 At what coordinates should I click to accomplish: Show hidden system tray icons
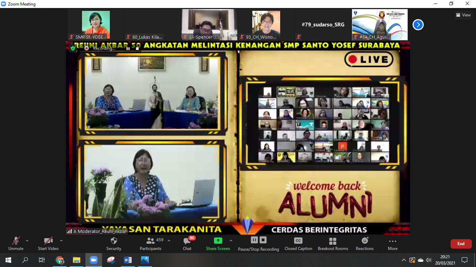(x=404, y=260)
